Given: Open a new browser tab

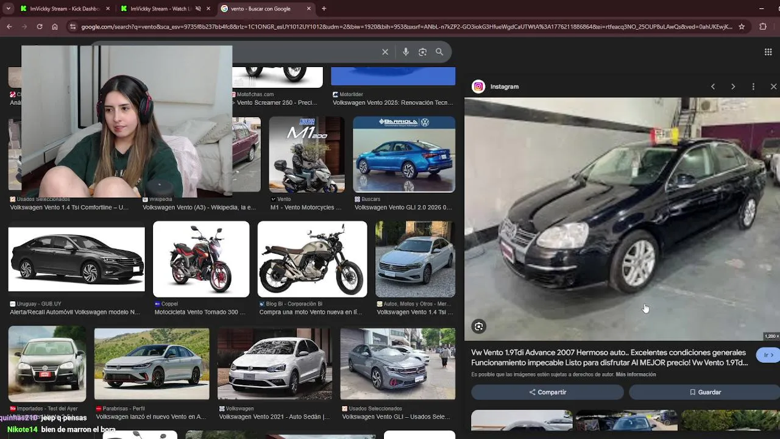Looking at the screenshot, I should (x=324, y=9).
